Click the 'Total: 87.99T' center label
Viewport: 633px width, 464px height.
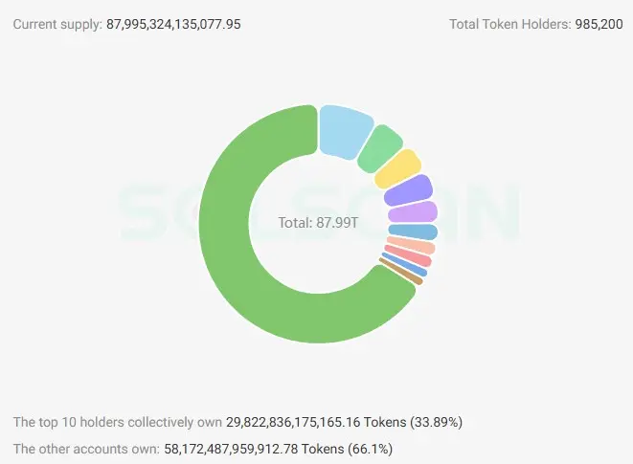pyautogui.click(x=318, y=222)
